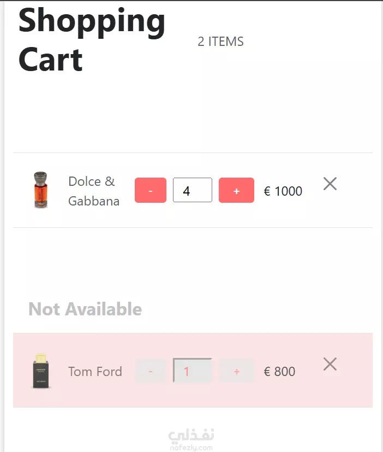
Task: Click the Gabbana word in product title
Action: coord(94,201)
